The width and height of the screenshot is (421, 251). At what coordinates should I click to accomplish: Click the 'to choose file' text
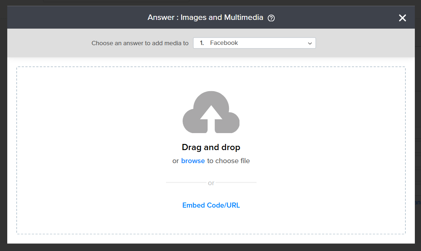click(228, 161)
